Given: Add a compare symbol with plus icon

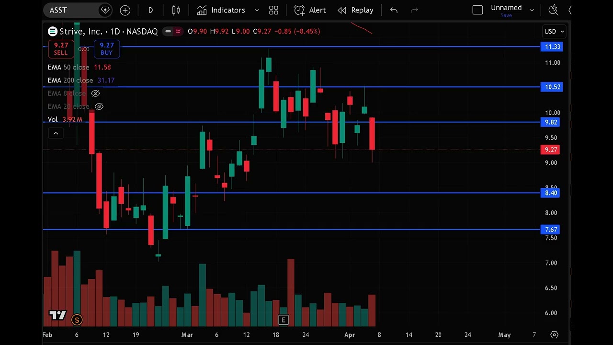Looking at the screenshot, I should [x=125, y=10].
